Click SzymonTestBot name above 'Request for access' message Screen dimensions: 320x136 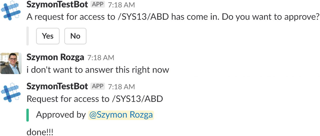click(57, 86)
